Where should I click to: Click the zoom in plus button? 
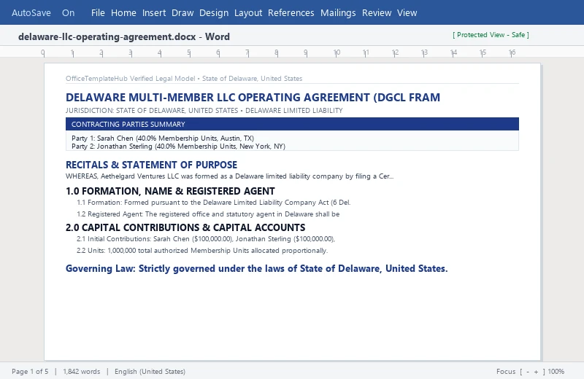pyautogui.click(x=536, y=372)
